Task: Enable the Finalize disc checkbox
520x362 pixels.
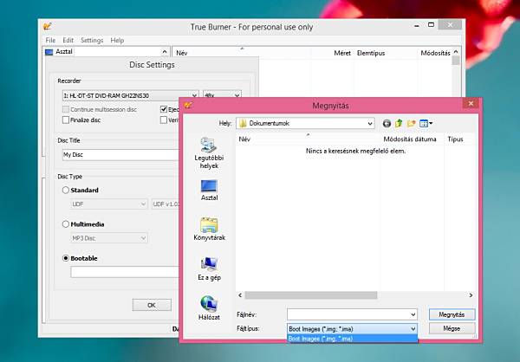Action: (66, 120)
